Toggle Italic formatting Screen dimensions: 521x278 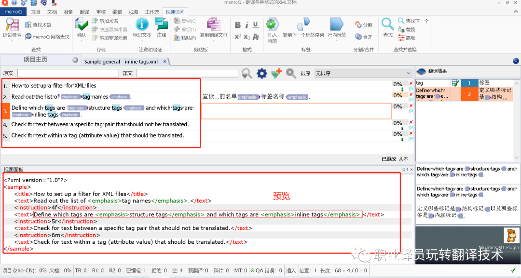pyautogui.click(x=247, y=25)
